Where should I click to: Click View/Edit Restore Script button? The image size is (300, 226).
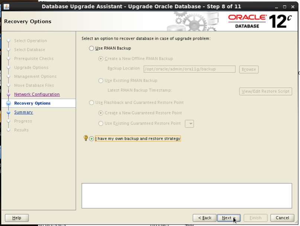265,91
